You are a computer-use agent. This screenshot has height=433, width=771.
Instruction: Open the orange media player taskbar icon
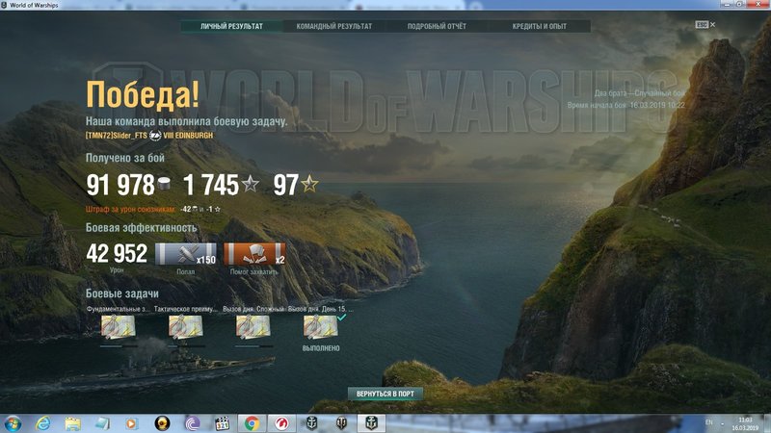131,423
